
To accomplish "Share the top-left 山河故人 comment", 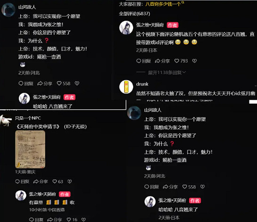I will 45,83.
